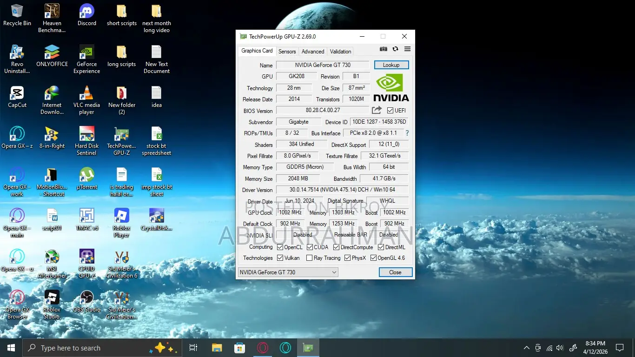
Task: Click the Subvendor value Gigabyte
Action: pos(298,122)
